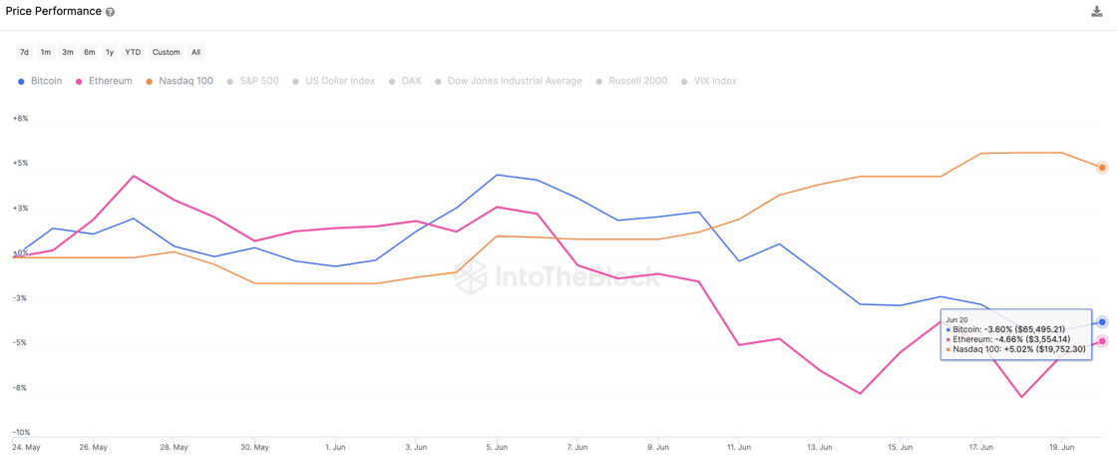The width and height of the screenshot is (1117, 459).
Task: Open the Custom date range option
Action: [166, 52]
